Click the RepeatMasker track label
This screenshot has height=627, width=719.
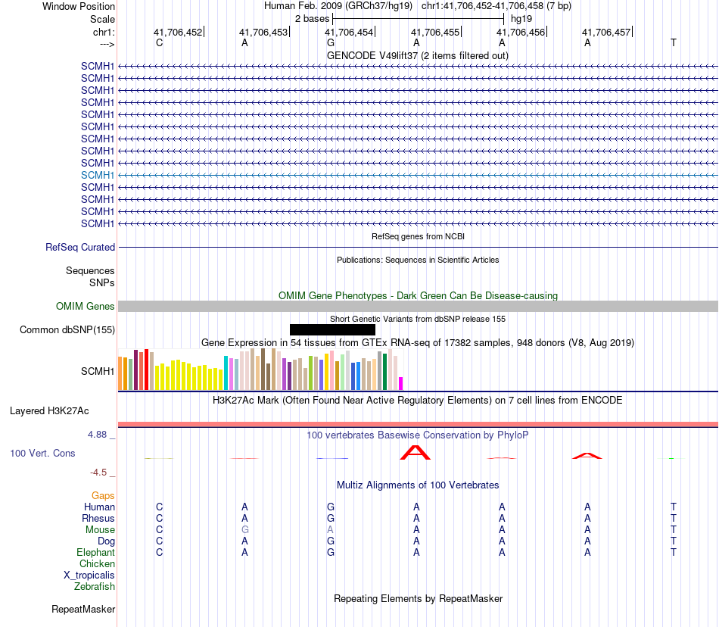[83, 609]
